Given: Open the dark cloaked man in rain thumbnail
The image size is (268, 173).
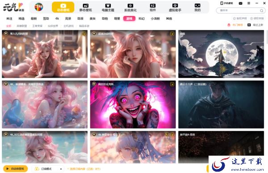Looking at the screenshot, I should (221, 105).
